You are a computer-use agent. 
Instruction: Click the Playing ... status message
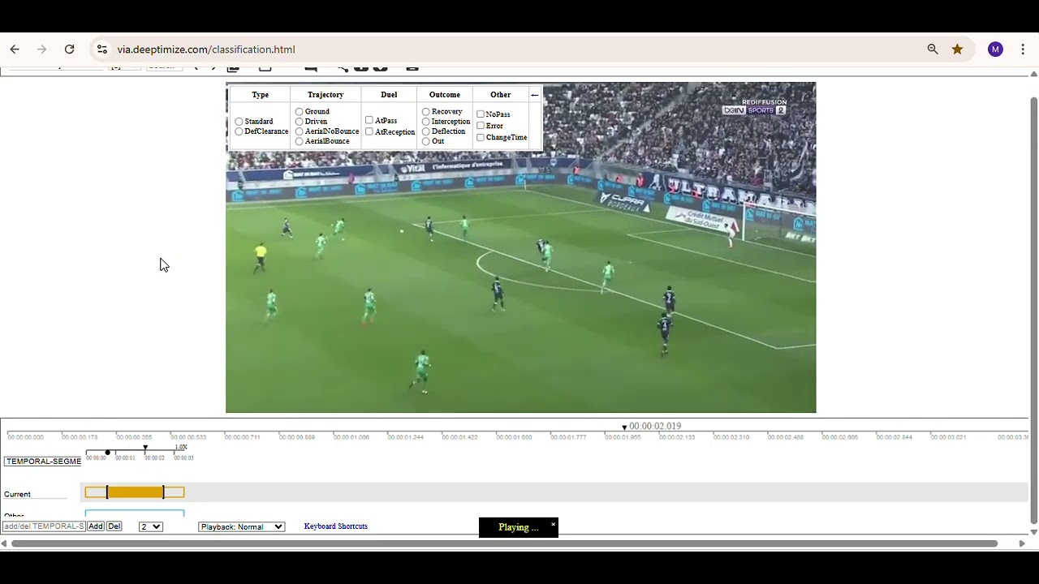pyautogui.click(x=518, y=528)
